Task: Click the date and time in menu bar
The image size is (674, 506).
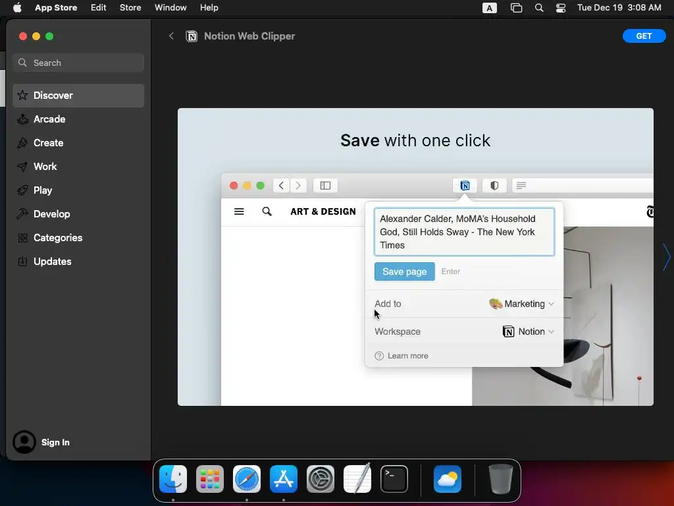Action: [x=619, y=8]
